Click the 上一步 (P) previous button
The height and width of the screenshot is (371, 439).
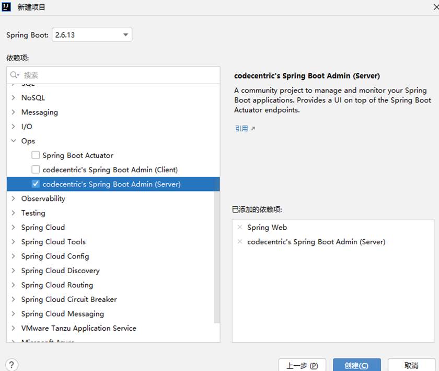(303, 365)
